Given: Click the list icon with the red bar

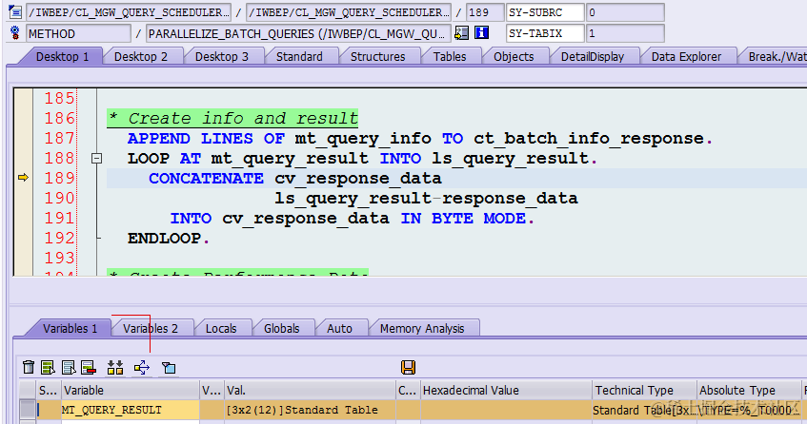Looking at the screenshot, I should click(x=89, y=367).
